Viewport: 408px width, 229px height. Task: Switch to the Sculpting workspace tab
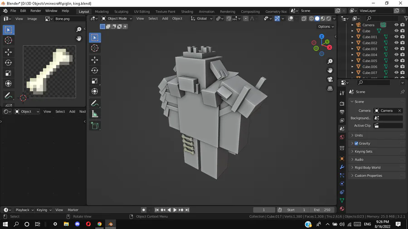[x=121, y=11]
